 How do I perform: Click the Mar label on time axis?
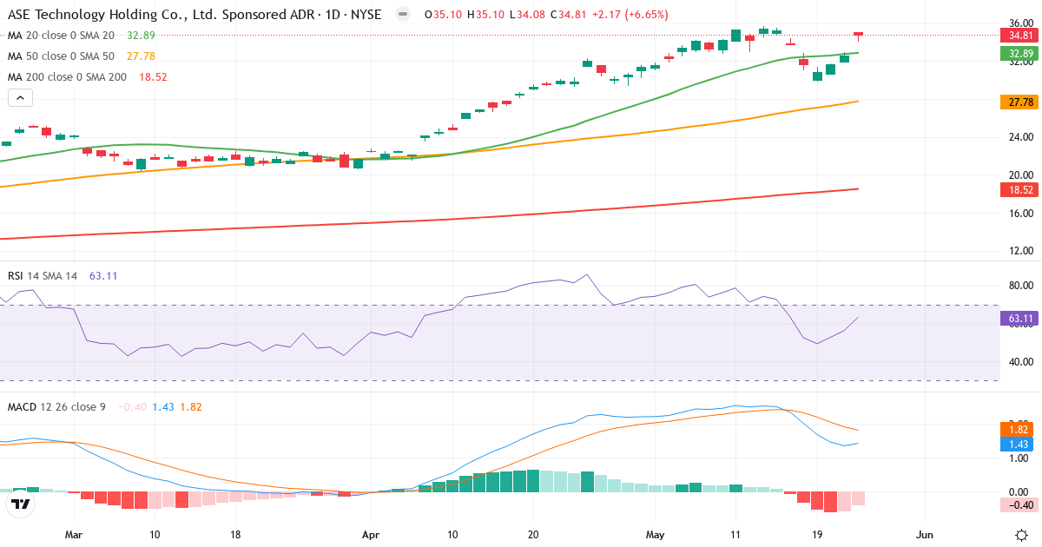point(74,535)
